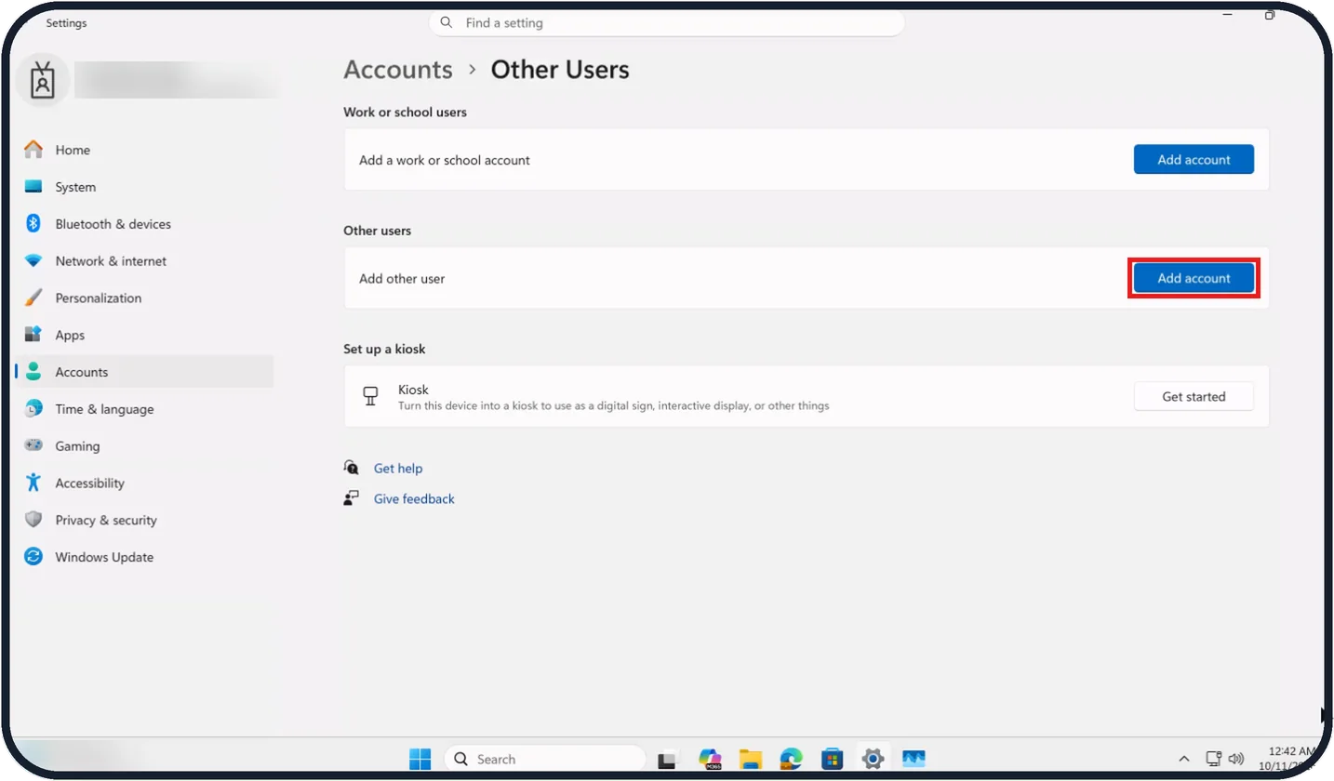Select Personalization in the sidebar

(x=144, y=298)
